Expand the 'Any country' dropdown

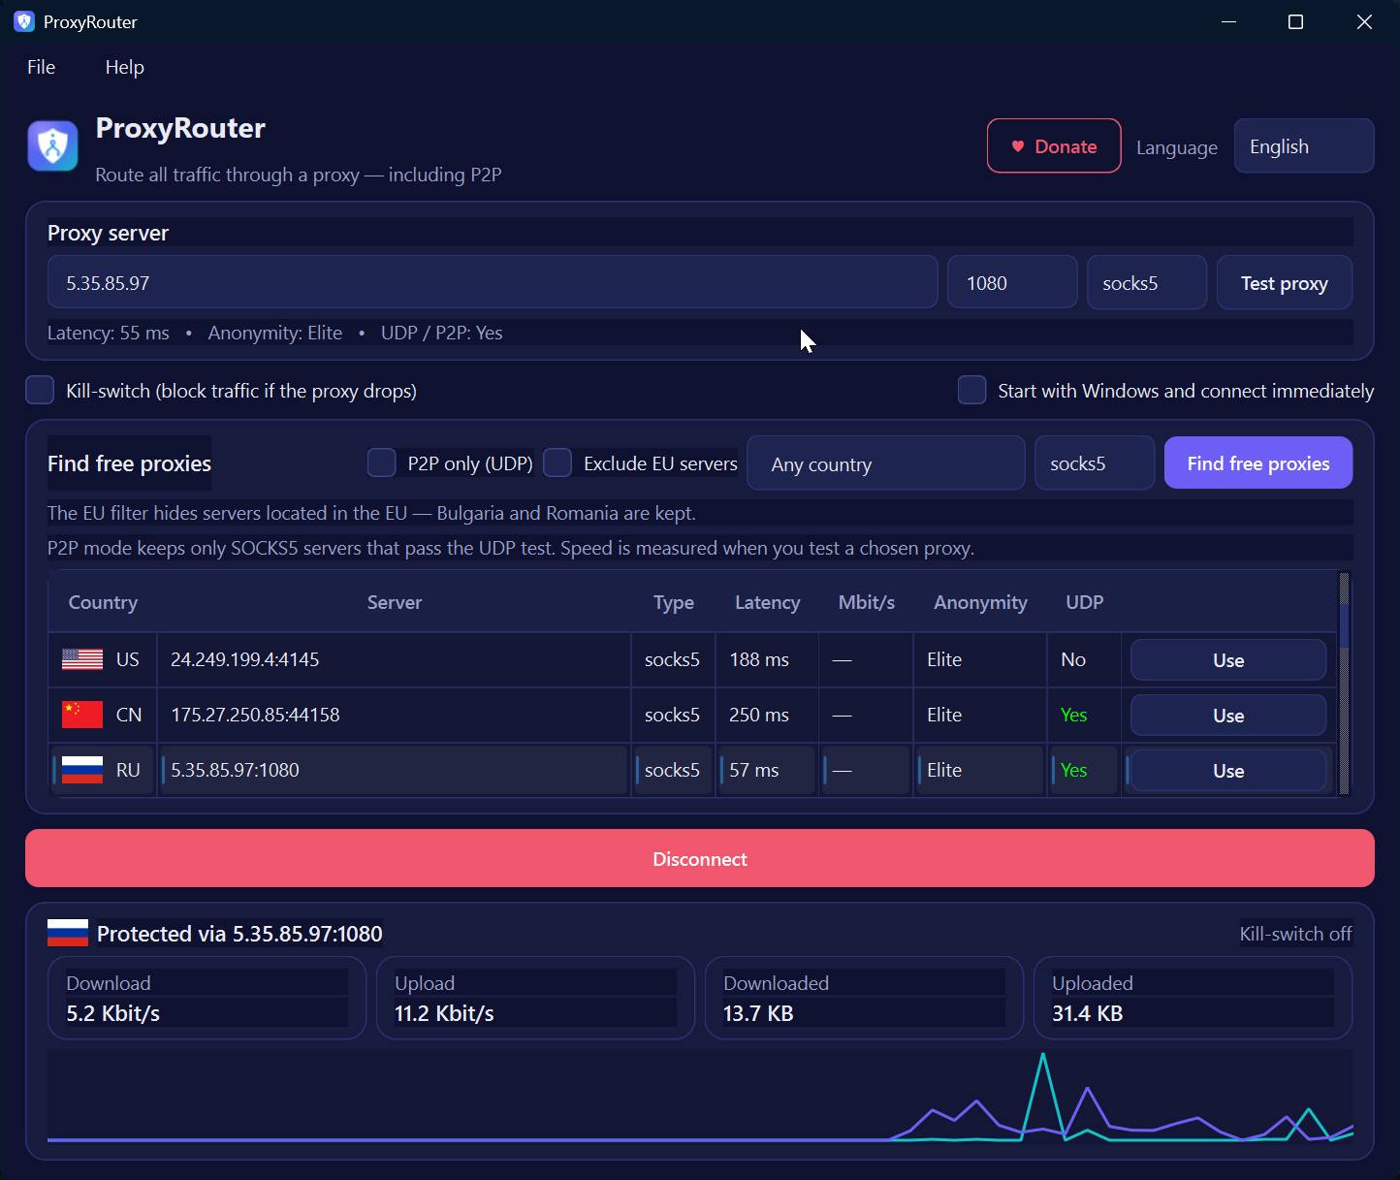(886, 463)
